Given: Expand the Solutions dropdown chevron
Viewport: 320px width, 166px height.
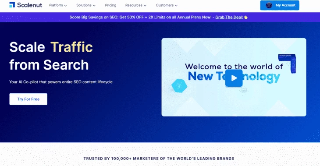Looking at the screenshot, I should 94,6.
